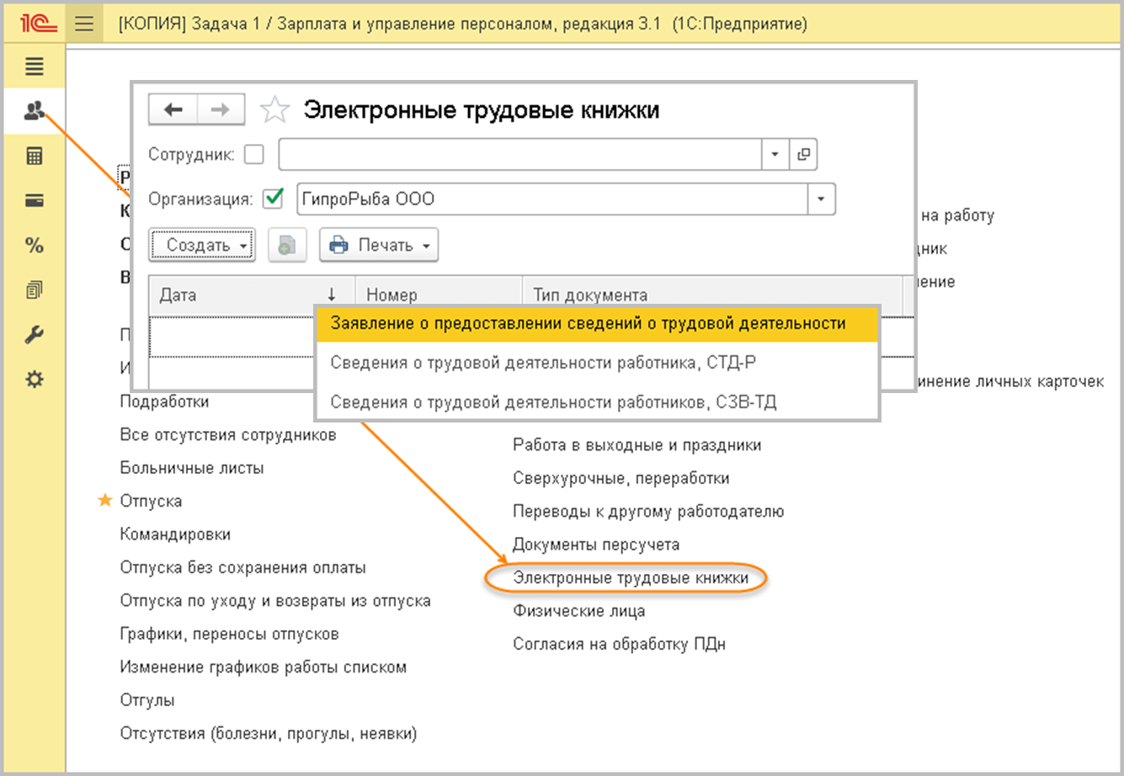This screenshot has width=1124, height=776.
Task: Open the Personnel section people icon
Action: click(35, 111)
